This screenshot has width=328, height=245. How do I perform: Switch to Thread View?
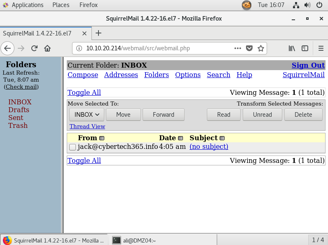(x=87, y=126)
